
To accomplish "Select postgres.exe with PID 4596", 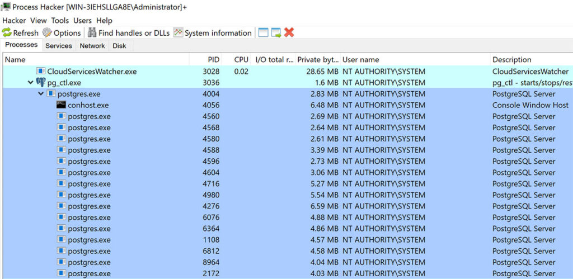I will point(288,162).
